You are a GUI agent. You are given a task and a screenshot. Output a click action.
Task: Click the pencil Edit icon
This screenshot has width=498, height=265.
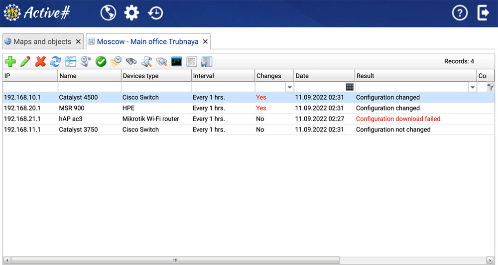coord(25,62)
